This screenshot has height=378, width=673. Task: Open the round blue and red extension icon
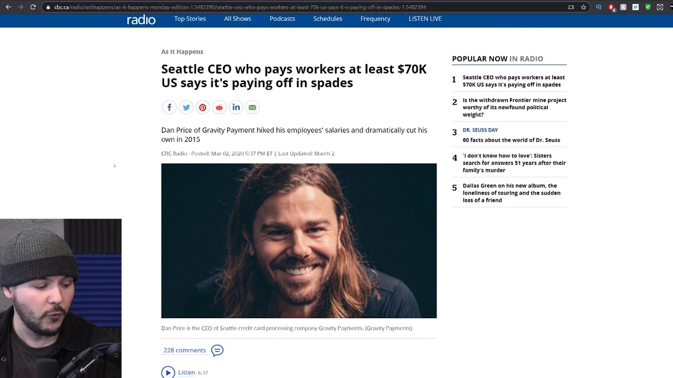pos(660,7)
